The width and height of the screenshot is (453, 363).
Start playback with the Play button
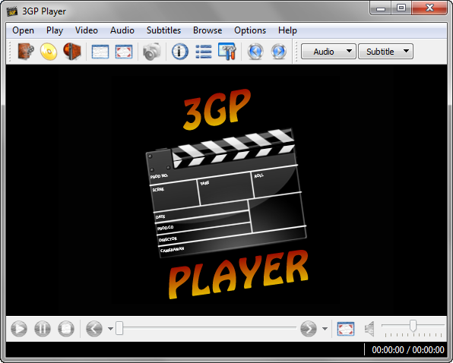(x=19, y=328)
